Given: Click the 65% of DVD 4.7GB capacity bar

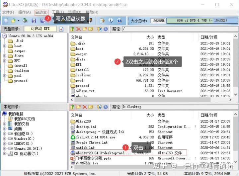Looking at the screenshot, I should (x=202, y=21).
